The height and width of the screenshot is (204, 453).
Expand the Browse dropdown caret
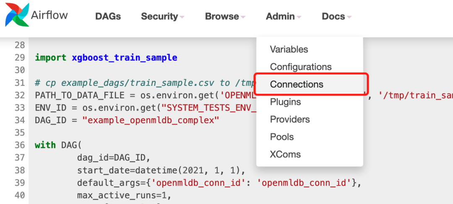[243, 17]
